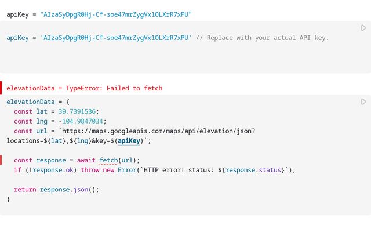Click the highlighted apiKey reference in the URL template
Screen dimensions: 371x232
point(129,141)
